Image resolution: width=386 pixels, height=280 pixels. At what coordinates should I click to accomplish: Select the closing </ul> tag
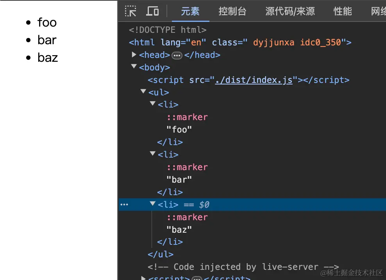[x=161, y=254]
